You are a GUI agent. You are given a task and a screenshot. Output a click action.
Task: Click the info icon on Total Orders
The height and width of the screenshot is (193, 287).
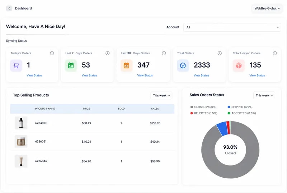pyautogui.click(x=220, y=53)
